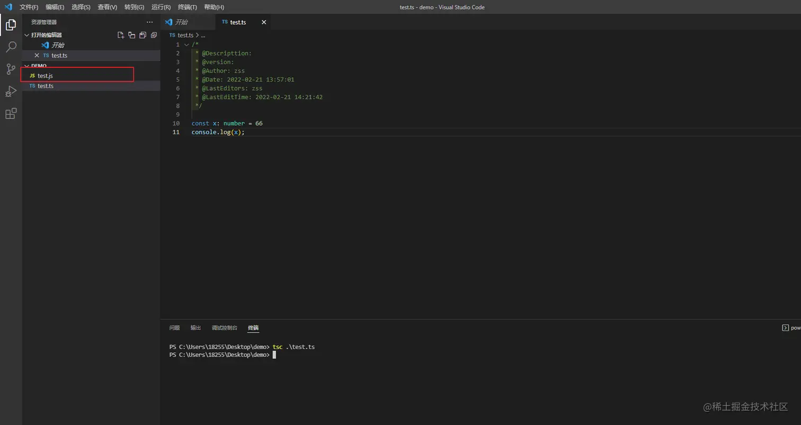The height and width of the screenshot is (425, 801).
Task: Switch to the 开始 editor tab
Action: [x=188, y=22]
